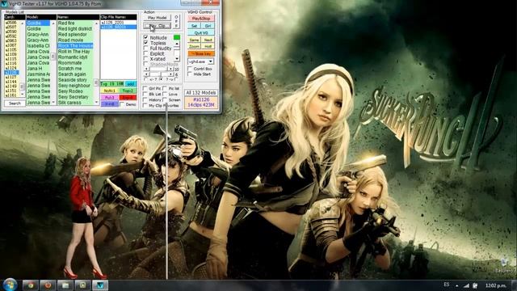Screen dimensions: 517x291
Task: Click the down arrow beside X-rated checkbox
Action: pos(177,59)
